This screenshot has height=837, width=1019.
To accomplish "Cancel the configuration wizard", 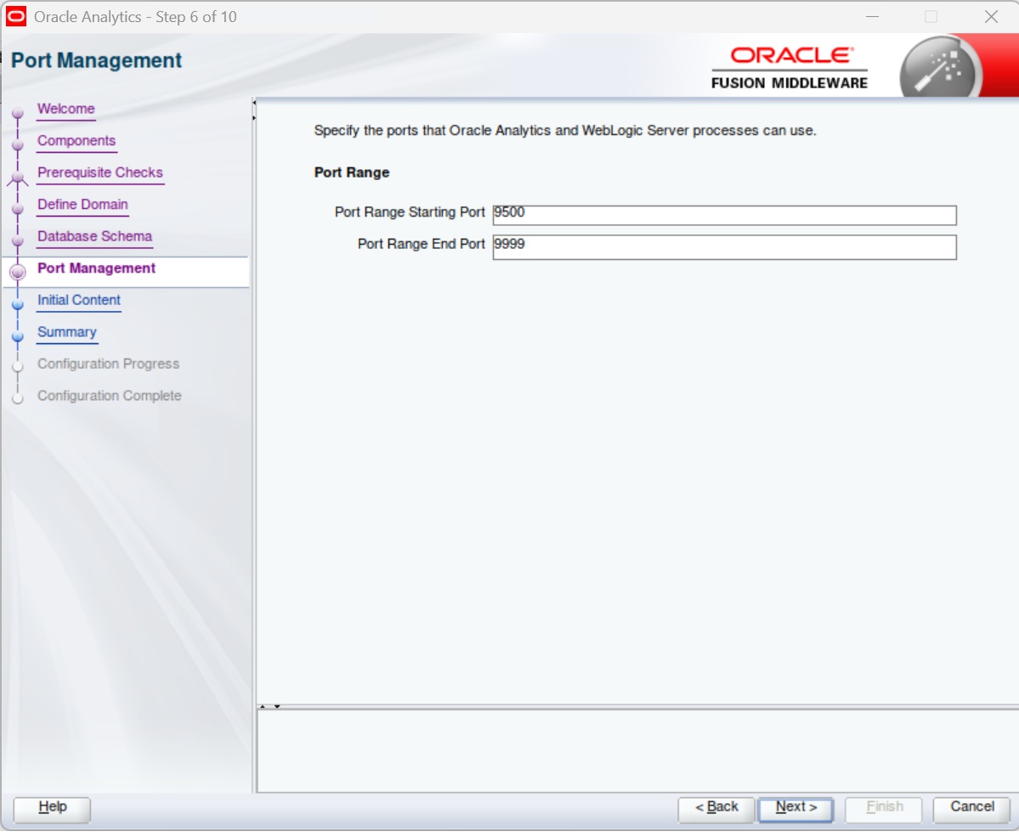I will coord(971,810).
